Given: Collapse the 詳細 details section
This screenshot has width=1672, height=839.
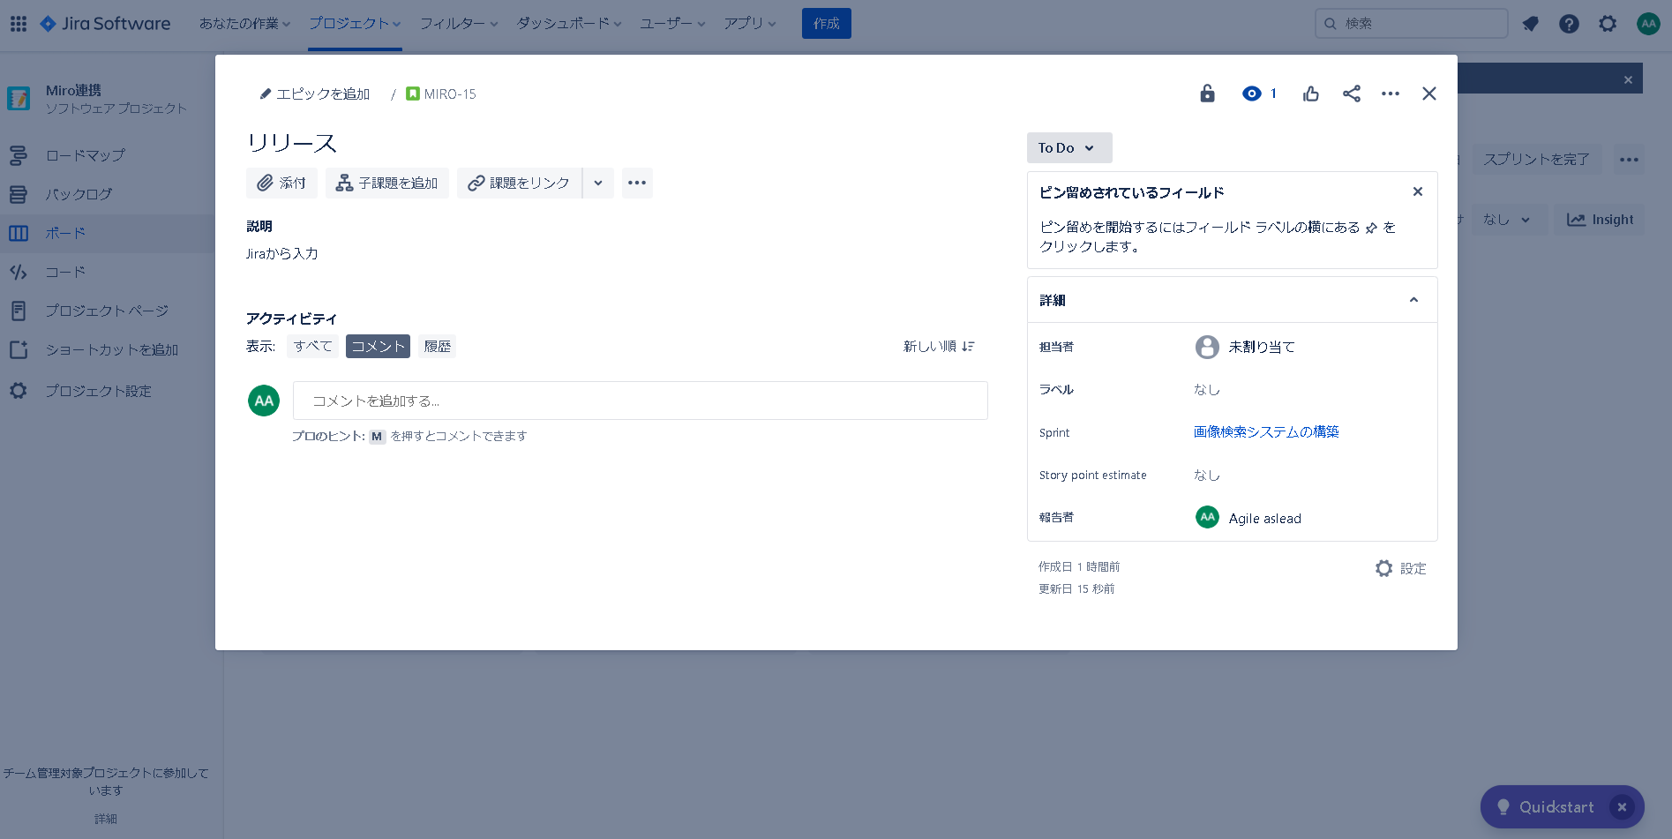Looking at the screenshot, I should coord(1413,300).
